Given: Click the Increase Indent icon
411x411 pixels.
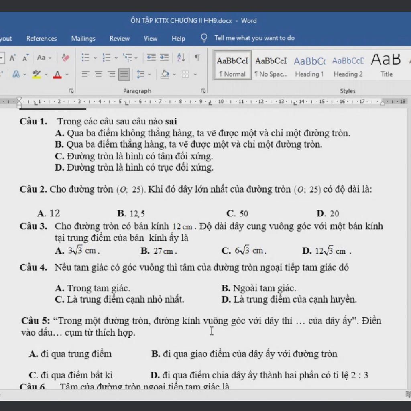Looking at the screenshot, I should click(164, 58).
